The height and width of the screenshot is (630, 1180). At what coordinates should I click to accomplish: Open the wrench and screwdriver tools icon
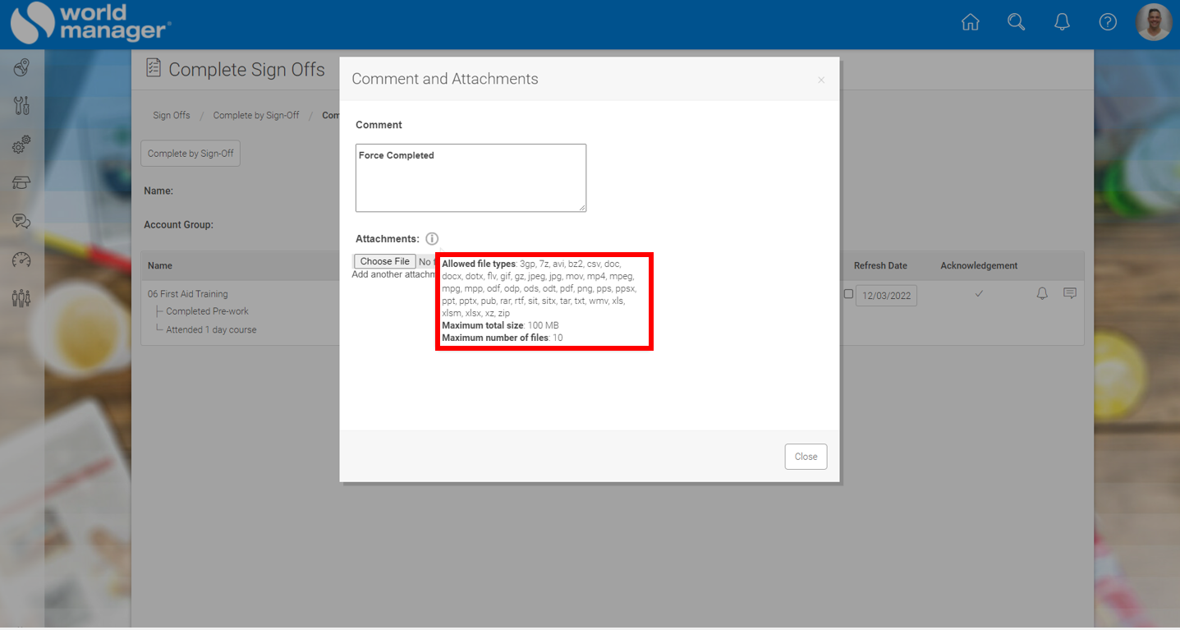(21, 106)
